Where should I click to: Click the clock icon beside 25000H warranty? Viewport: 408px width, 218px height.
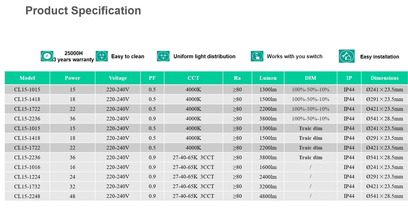tap(47, 56)
